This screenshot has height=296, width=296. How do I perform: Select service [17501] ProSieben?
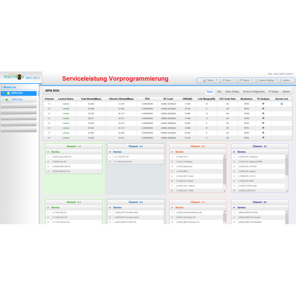pos(196,162)
